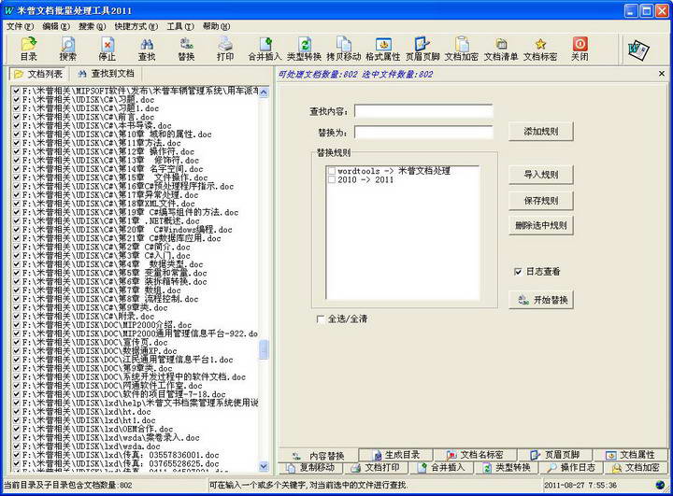Open the 类型转换 type conversion tool
673x496 pixels.
[305, 49]
